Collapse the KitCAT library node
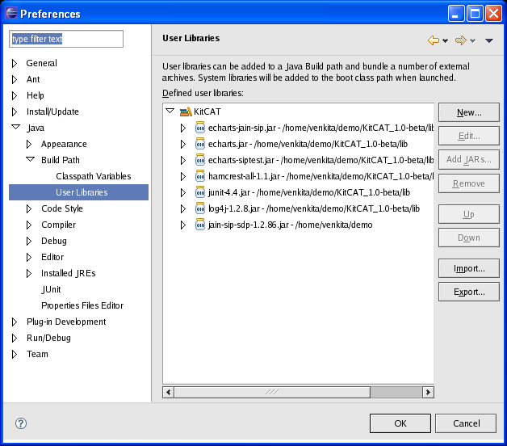 pos(170,111)
